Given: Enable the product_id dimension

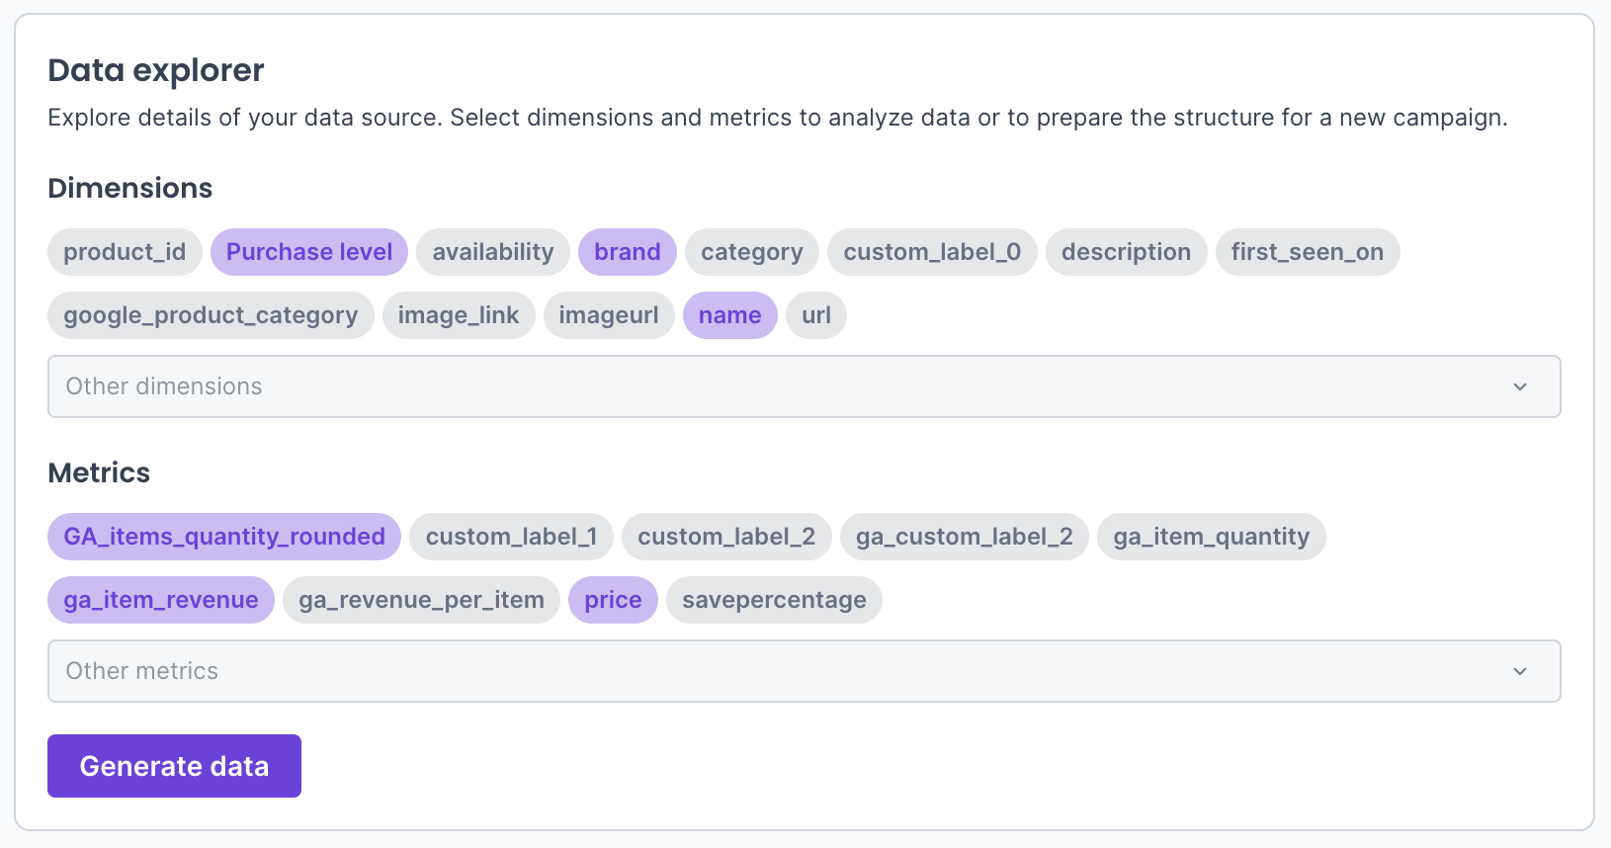Looking at the screenshot, I should [125, 252].
